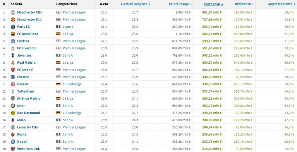Viewport: 297px width, 152px height.
Task: Sort by Valore rosa/e column
Action: (180, 4)
